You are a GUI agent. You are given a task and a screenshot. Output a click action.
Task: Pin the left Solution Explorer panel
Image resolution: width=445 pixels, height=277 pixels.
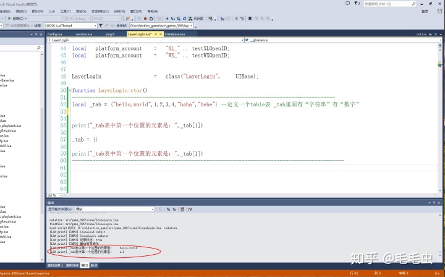coord(36,35)
